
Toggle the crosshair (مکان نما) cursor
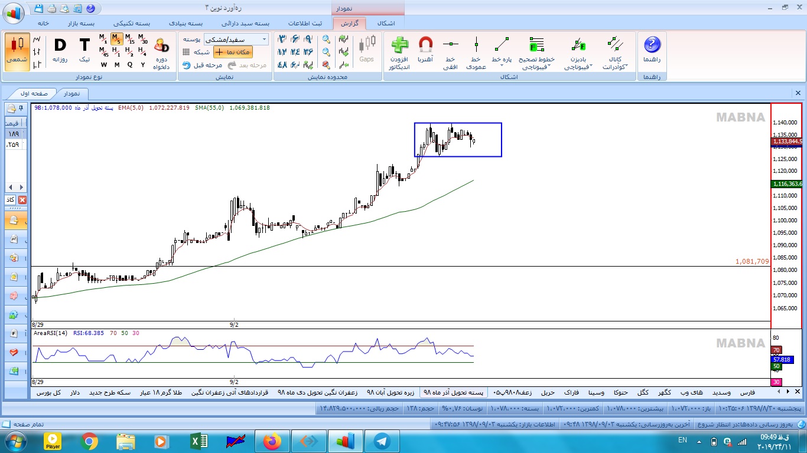point(233,52)
